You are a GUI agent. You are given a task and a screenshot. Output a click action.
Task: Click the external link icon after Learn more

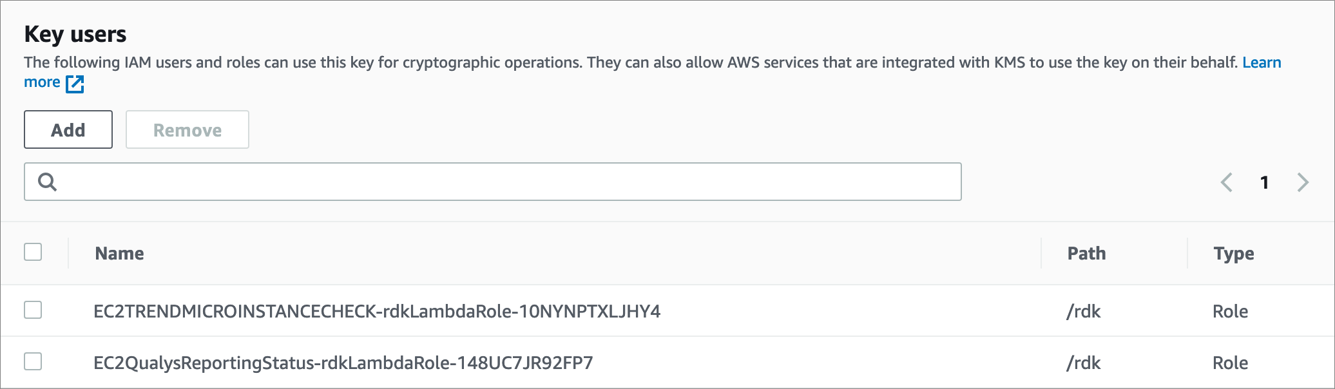click(x=75, y=84)
